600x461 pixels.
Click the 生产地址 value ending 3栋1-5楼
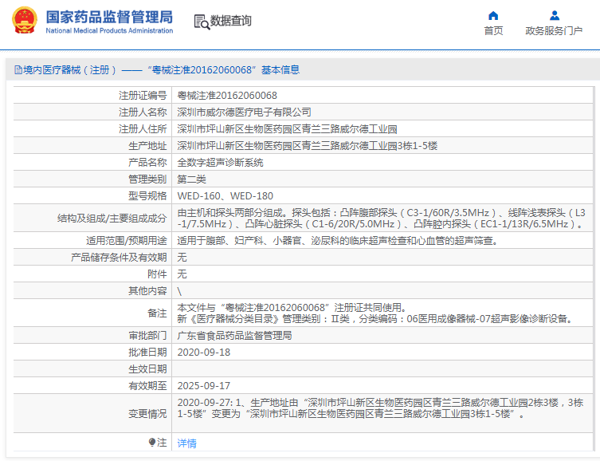(307, 146)
